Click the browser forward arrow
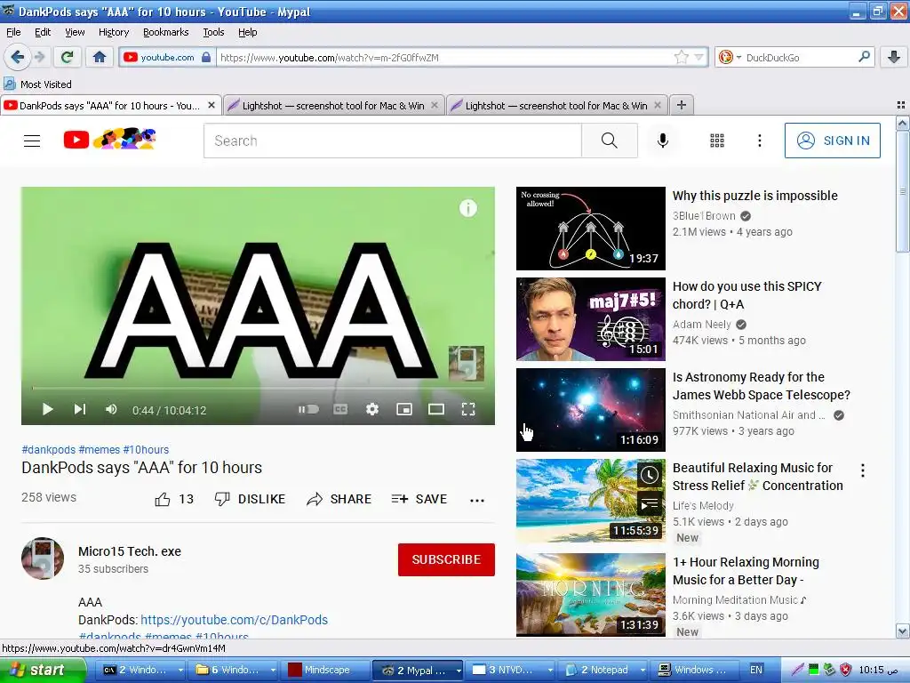Screen dimensions: 910x683 point(39,57)
